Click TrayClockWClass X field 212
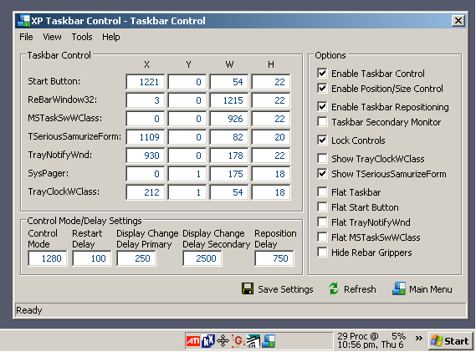The width and height of the screenshot is (476, 352). 146,192
